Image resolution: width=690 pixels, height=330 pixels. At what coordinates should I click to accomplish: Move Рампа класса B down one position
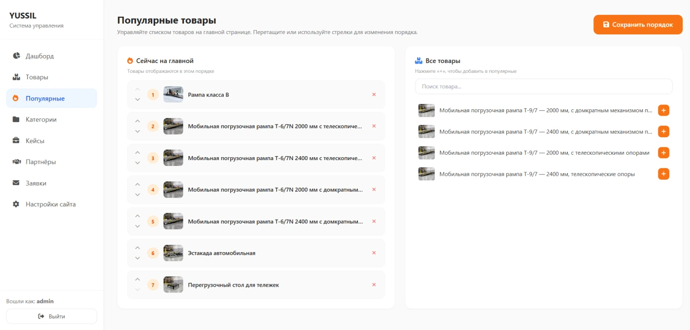pos(138,99)
